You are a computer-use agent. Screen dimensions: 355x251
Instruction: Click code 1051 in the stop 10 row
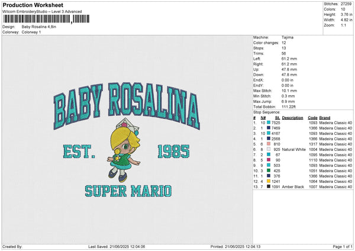pyautogui.click(x=313, y=171)
